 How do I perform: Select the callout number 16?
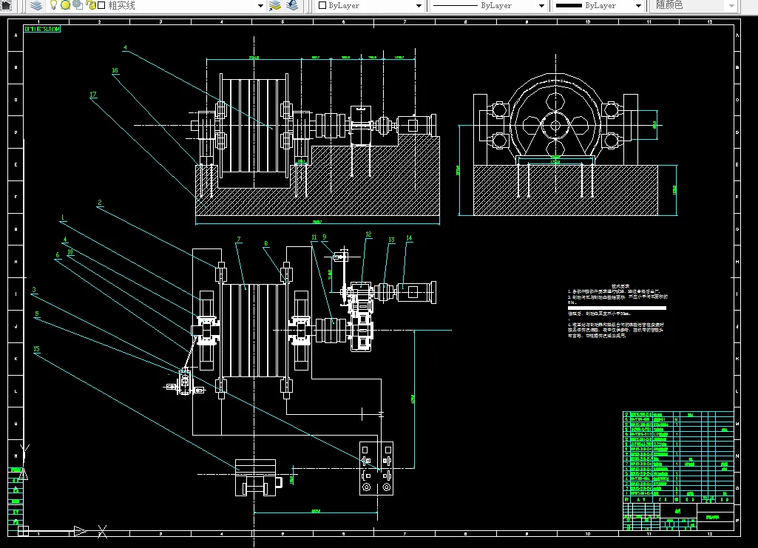point(115,70)
